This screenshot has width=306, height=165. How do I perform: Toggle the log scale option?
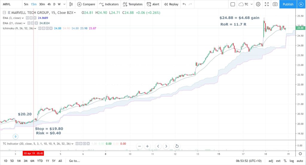click(292, 161)
